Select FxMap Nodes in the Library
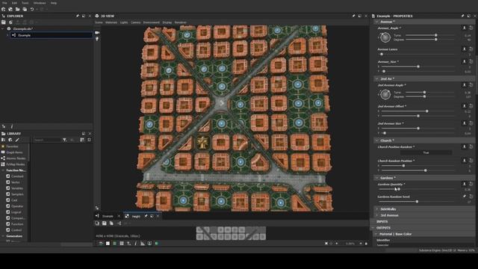478x269 pixels. 16,164
